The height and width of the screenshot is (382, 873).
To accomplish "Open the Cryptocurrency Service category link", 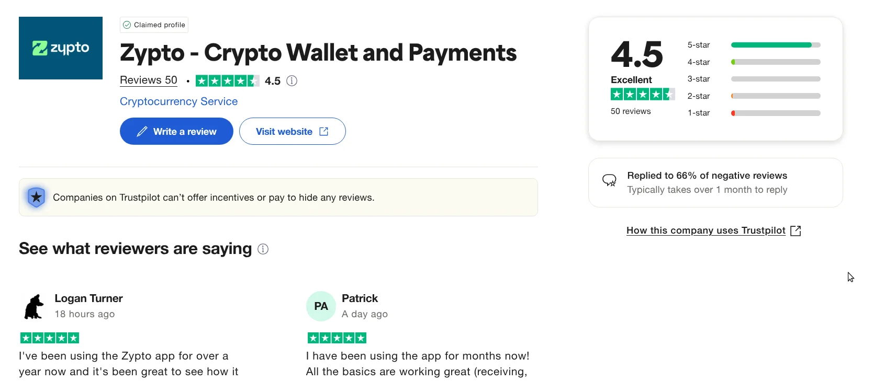I will pos(178,101).
